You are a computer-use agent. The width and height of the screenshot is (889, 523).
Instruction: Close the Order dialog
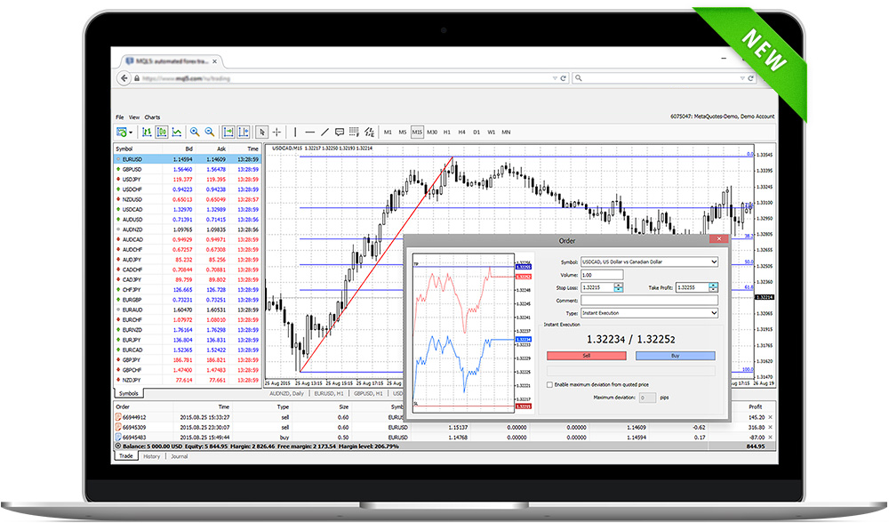718,239
